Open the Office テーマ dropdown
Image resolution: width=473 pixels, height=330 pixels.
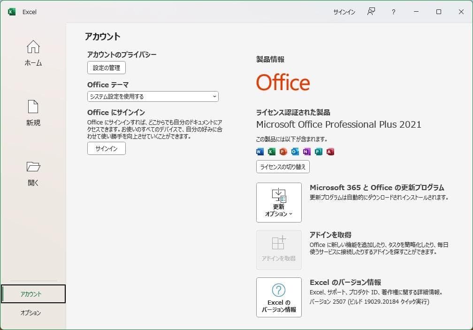[x=153, y=96]
